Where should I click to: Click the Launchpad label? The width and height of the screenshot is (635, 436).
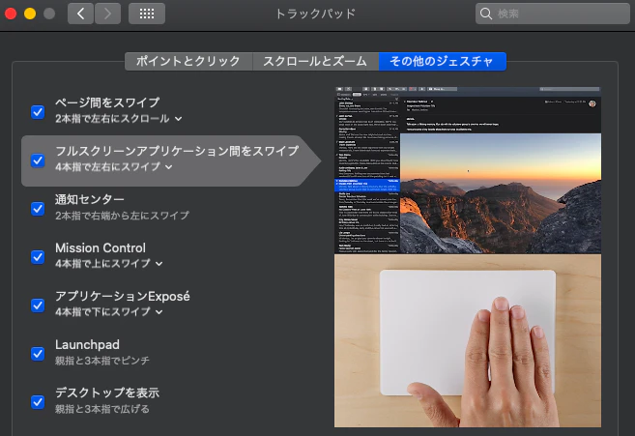pos(88,344)
